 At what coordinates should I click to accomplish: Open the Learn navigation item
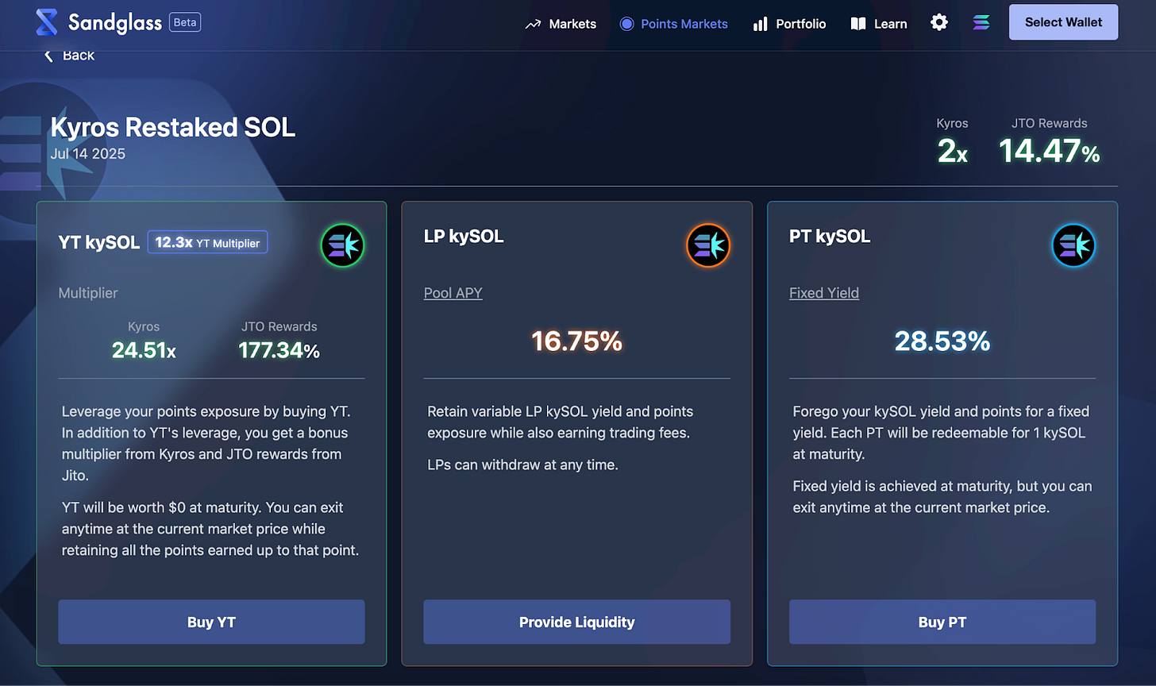click(x=878, y=24)
